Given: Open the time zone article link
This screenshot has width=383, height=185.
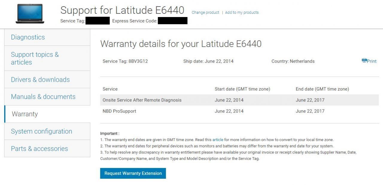Looking at the screenshot, I should (218, 140).
